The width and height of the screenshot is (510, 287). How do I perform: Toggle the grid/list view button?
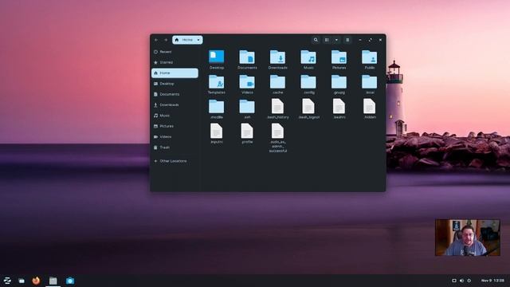327,40
